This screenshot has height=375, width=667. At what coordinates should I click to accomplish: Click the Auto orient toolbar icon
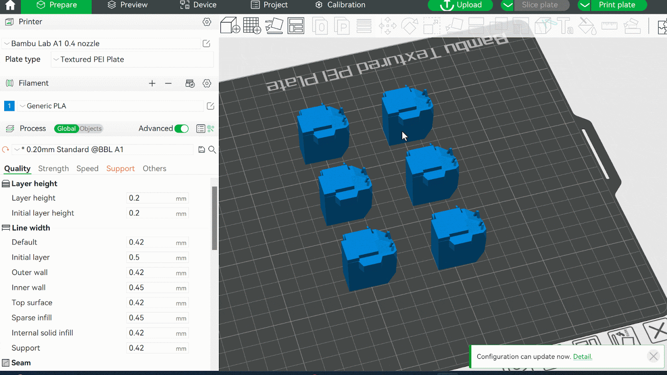coord(274,25)
